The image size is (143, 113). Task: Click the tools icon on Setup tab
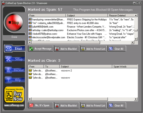coord(8,59)
